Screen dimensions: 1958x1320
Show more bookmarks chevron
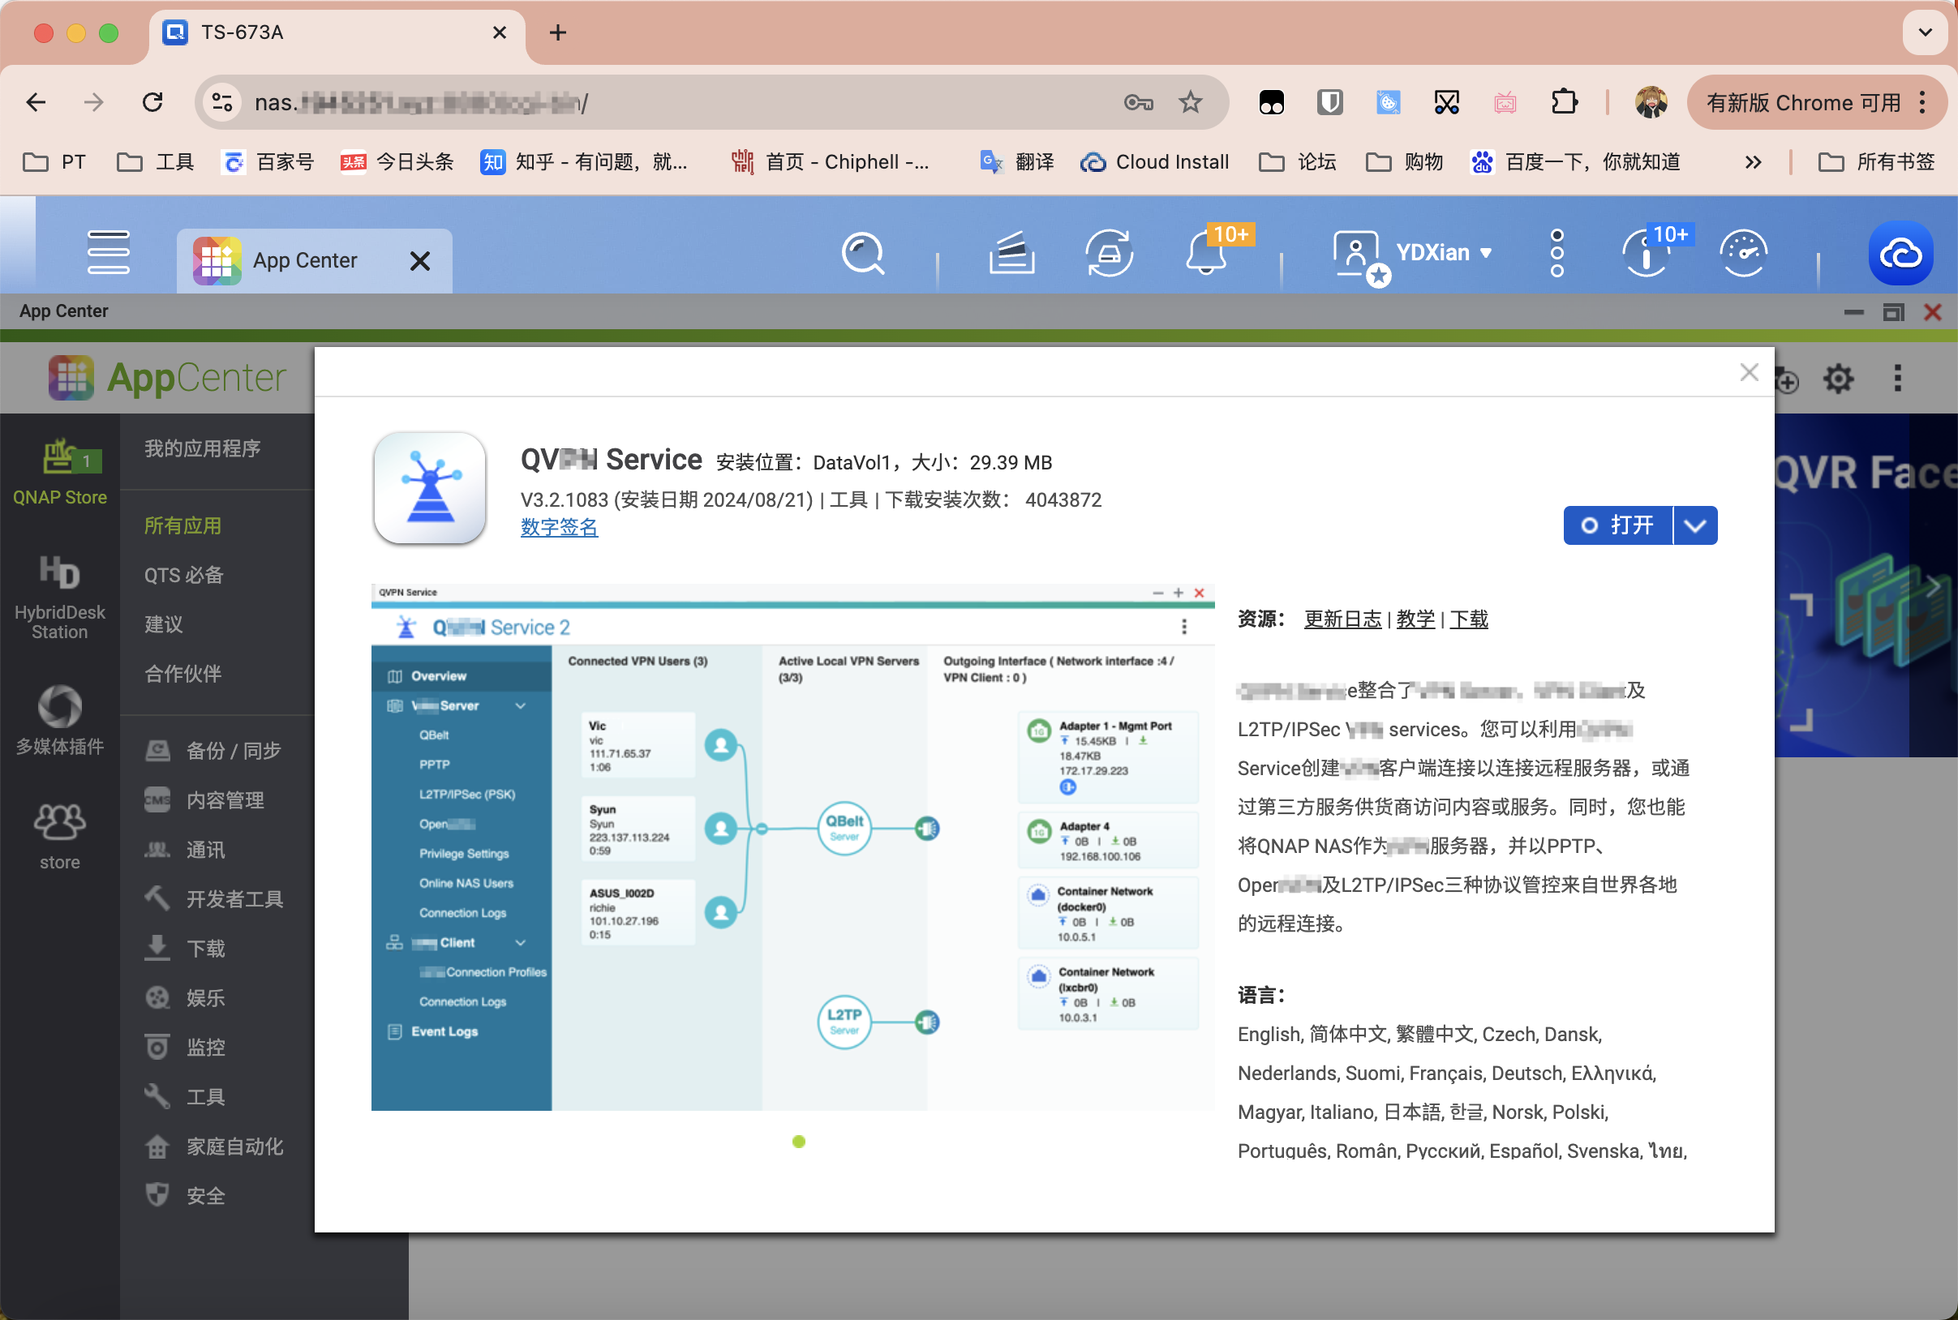coord(1754,161)
